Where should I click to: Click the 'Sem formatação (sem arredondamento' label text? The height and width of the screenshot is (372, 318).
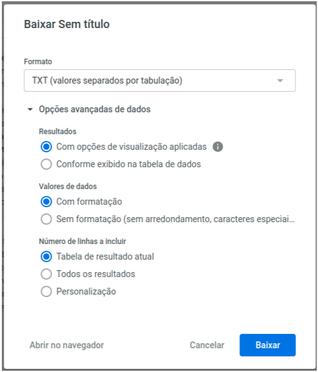[175, 219]
